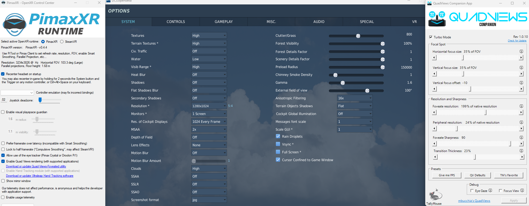Open mbucchia's QuadViews link
Viewport: 529px width, 206px height.
pos(474,201)
